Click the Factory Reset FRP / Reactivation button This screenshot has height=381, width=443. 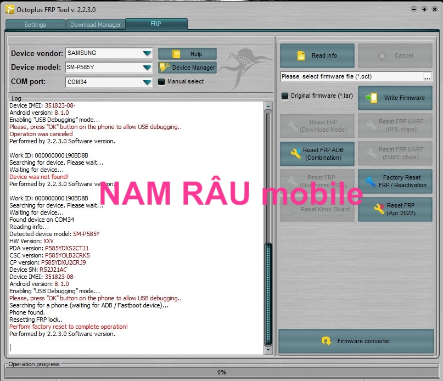tap(395, 181)
